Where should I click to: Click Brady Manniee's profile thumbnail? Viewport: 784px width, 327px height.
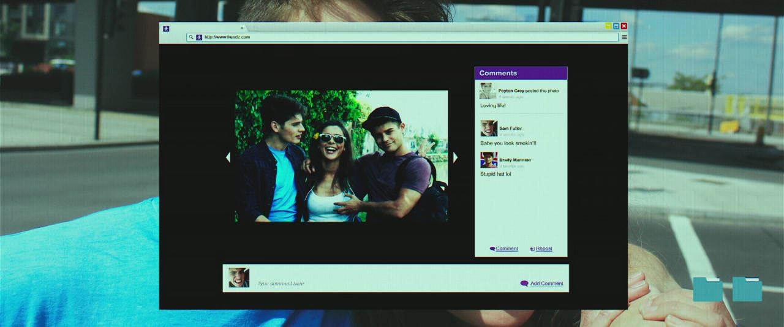coord(488,160)
